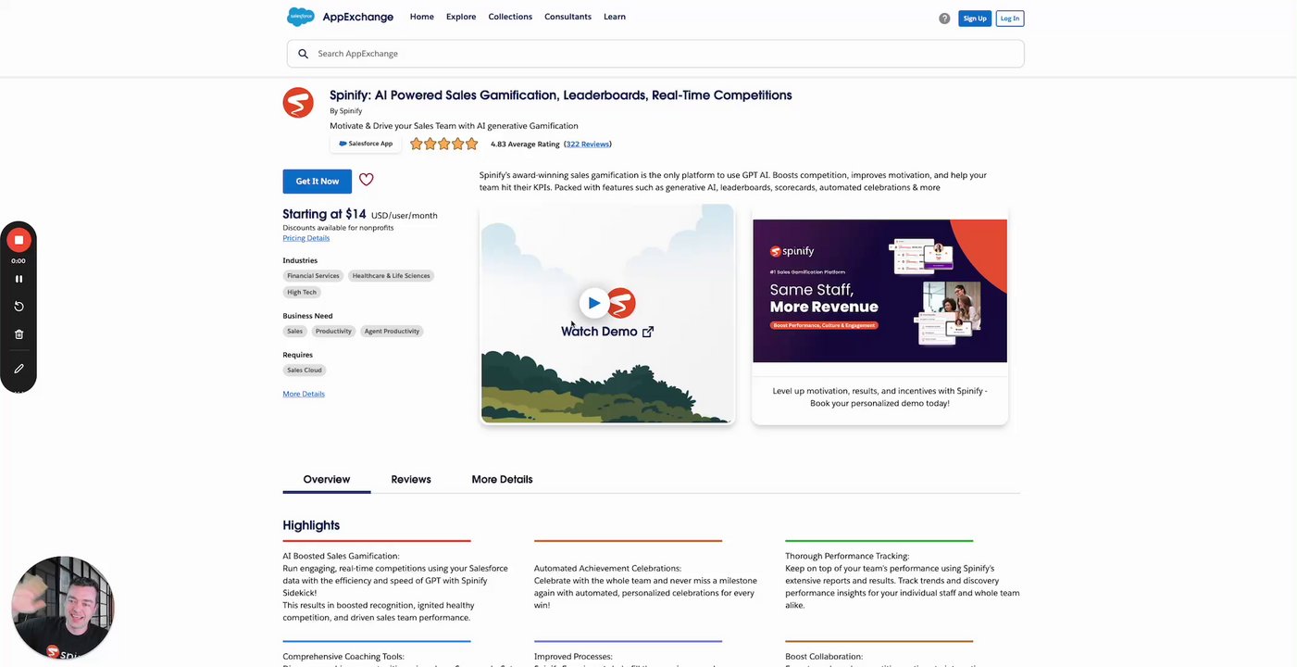Click the Spinify listing title
Screen dimensions: 1297x667
click(x=561, y=95)
